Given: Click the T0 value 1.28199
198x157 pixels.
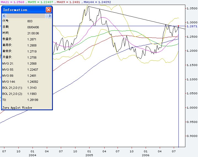Looking at the screenshot, I should pyautogui.click(x=32, y=100).
